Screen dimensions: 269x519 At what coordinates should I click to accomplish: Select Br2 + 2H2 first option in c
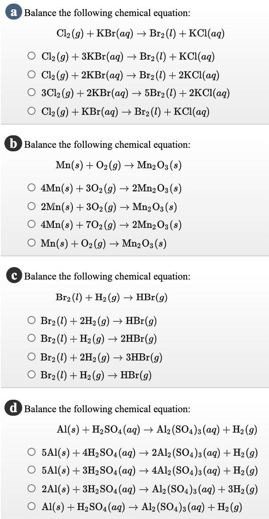[32, 320]
